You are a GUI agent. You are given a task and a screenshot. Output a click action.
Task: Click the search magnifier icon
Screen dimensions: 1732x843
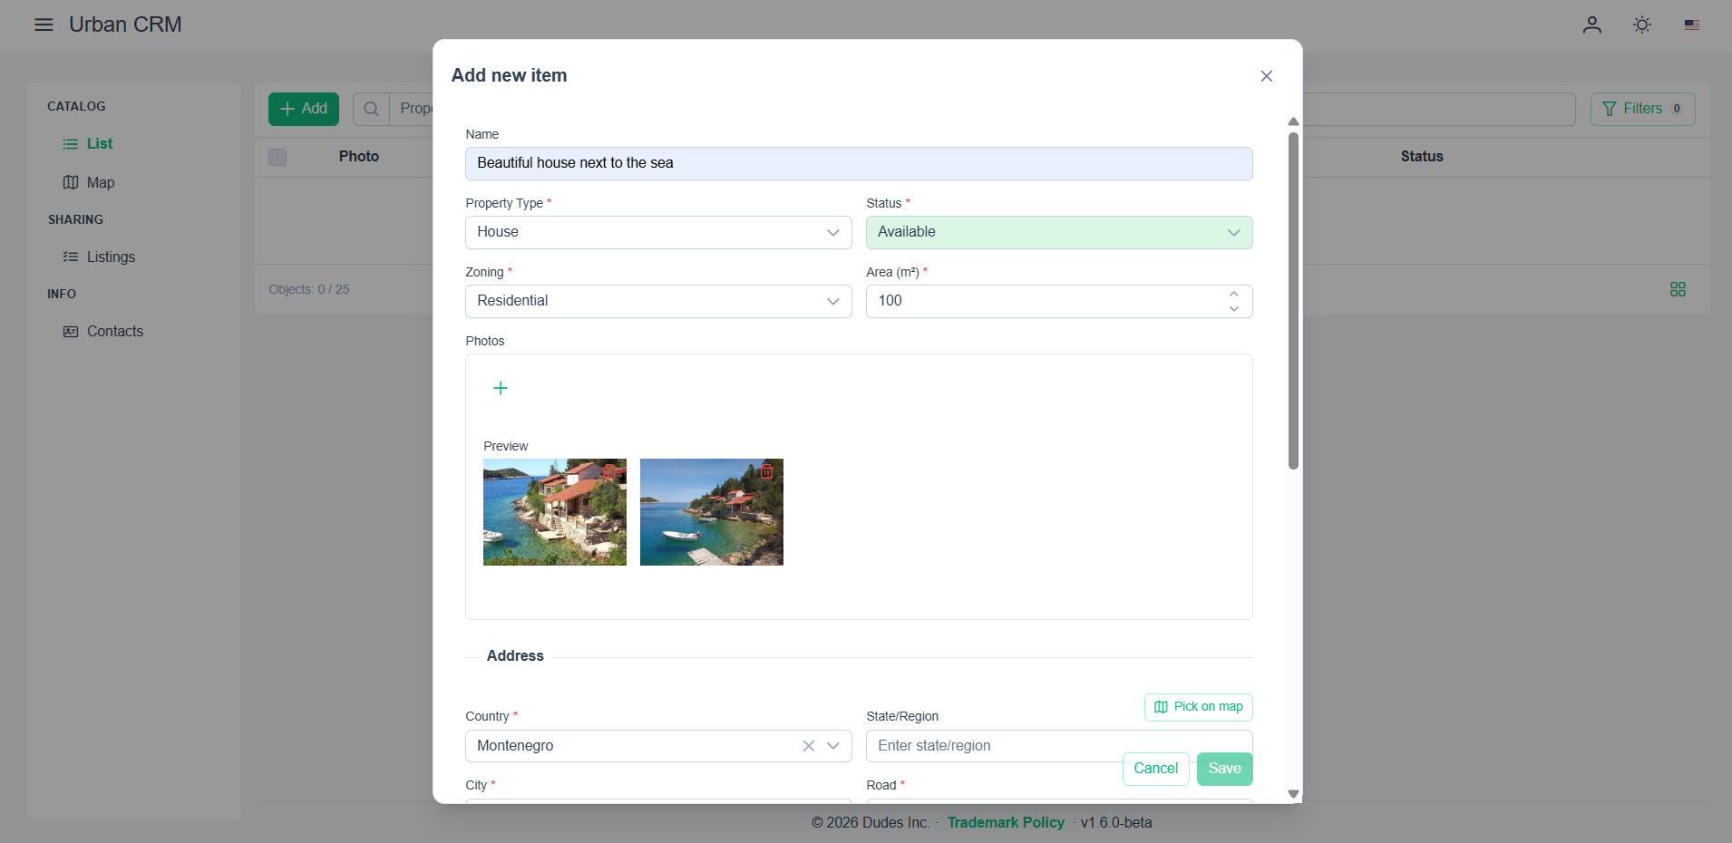[x=372, y=109]
